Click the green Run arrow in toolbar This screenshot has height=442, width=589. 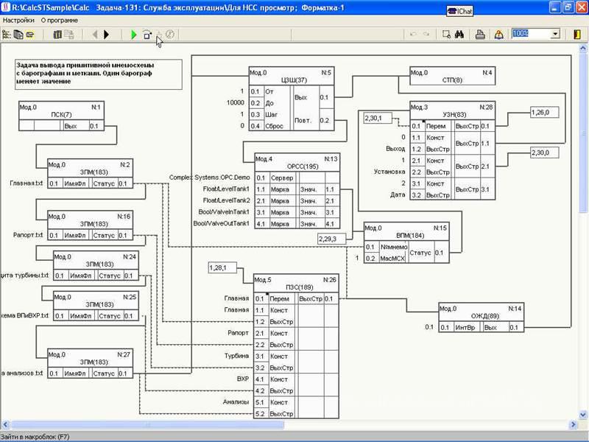(133, 34)
